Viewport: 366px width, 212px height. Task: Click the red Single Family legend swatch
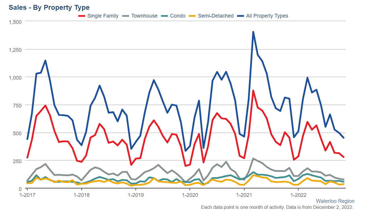(82, 16)
